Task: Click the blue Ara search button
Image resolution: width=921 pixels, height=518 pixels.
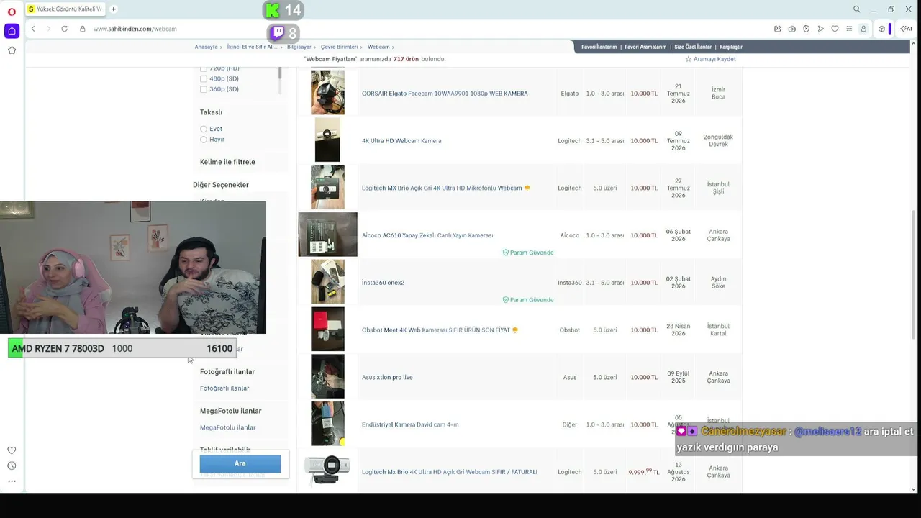Action: point(240,464)
